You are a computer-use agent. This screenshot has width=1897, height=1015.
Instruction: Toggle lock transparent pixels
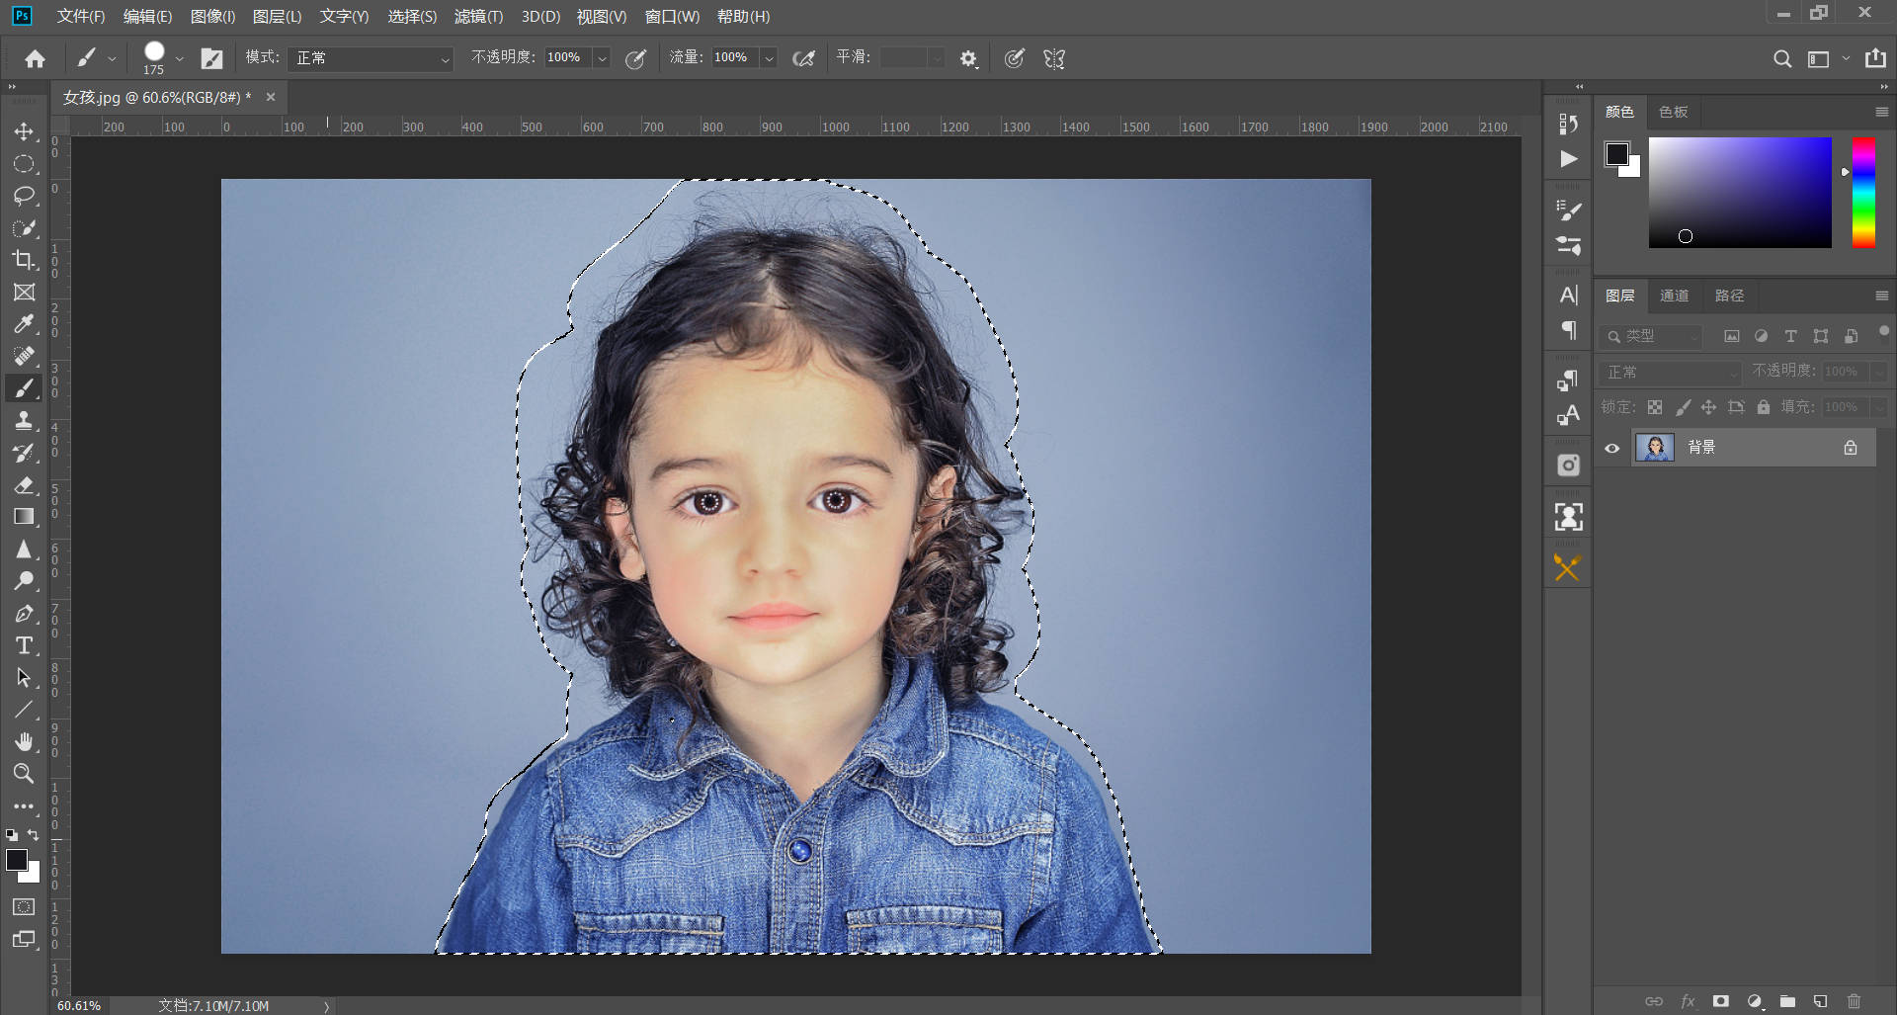click(1655, 407)
